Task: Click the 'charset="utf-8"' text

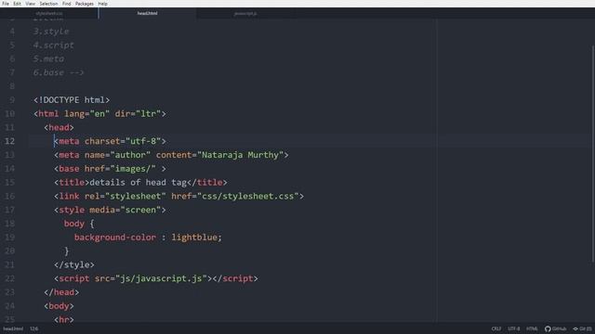Action: click(x=123, y=141)
